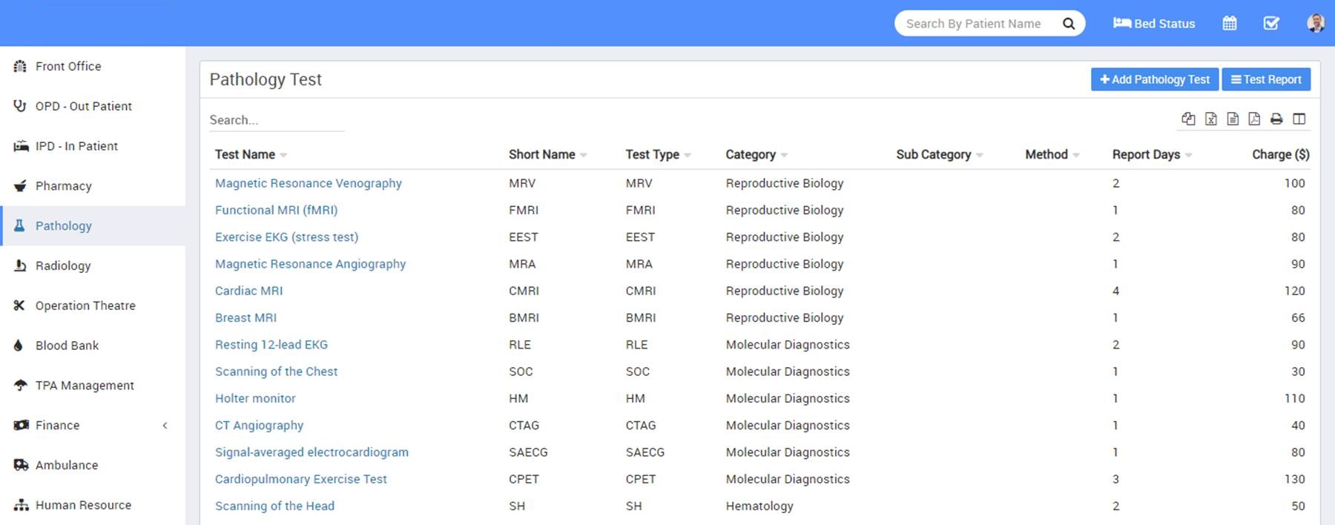
Task: Open the Test Report button
Action: tap(1265, 79)
